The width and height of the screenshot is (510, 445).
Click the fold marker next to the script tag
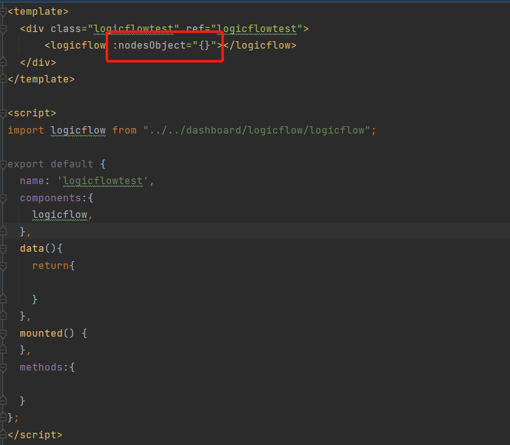4,113
